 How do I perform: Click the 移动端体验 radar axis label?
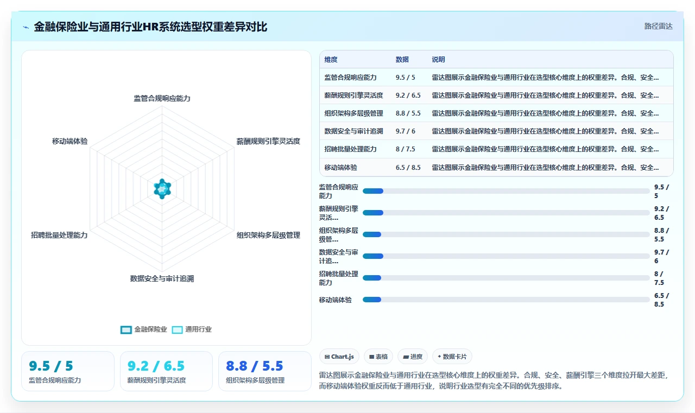pyautogui.click(x=69, y=141)
